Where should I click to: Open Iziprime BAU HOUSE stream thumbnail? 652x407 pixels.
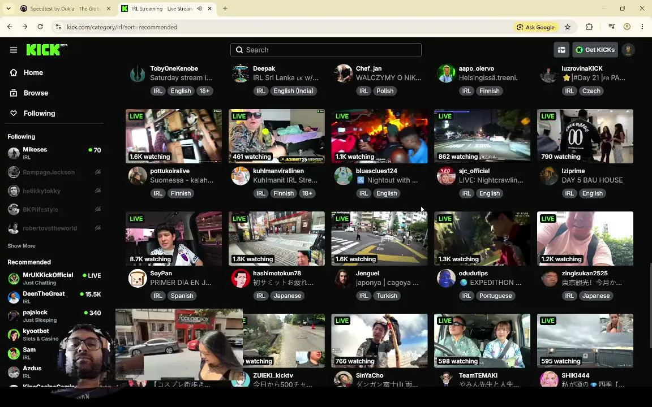click(585, 136)
